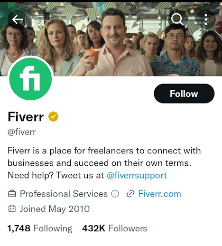Open the header banner photo
This screenshot has width=222, height=246.
tap(111, 39)
